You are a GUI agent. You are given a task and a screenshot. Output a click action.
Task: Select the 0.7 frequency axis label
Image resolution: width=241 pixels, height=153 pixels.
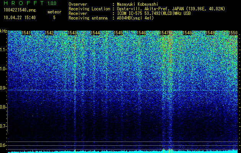tap(3, 126)
